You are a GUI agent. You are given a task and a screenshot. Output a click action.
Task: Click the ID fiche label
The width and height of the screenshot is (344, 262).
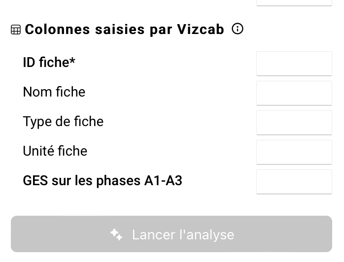(46, 63)
